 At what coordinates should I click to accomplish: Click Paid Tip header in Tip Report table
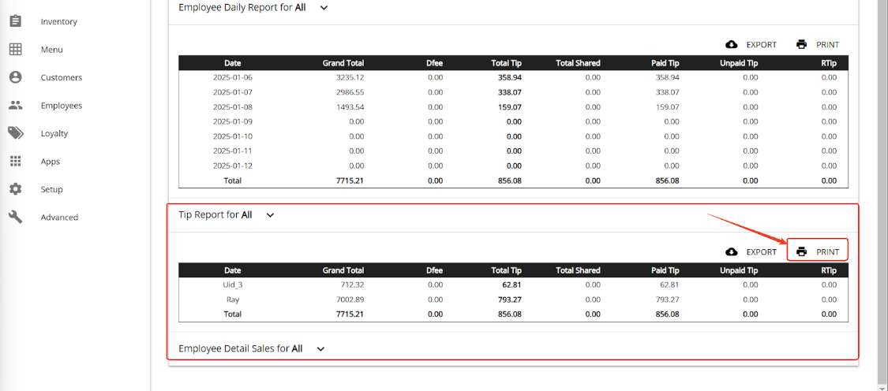(665, 270)
